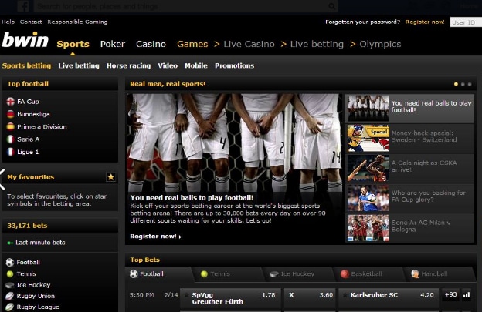Screen dimensions: 482x312
Task: Click the Help link
Action: pyautogui.click(x=8, y=22)
